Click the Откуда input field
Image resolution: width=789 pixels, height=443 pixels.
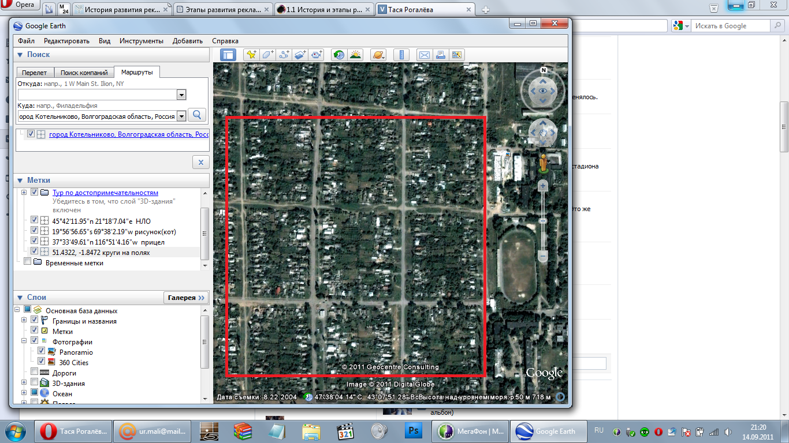[97, 95]
